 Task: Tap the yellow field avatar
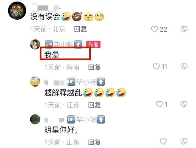coord(35,82)
